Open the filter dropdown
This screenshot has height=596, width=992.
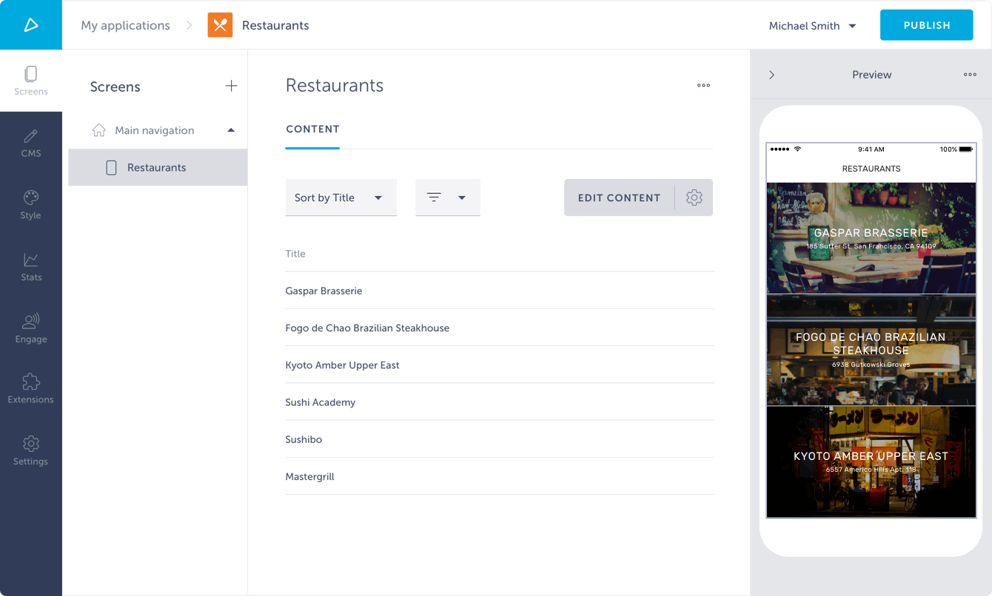click(x=447, y=197)
